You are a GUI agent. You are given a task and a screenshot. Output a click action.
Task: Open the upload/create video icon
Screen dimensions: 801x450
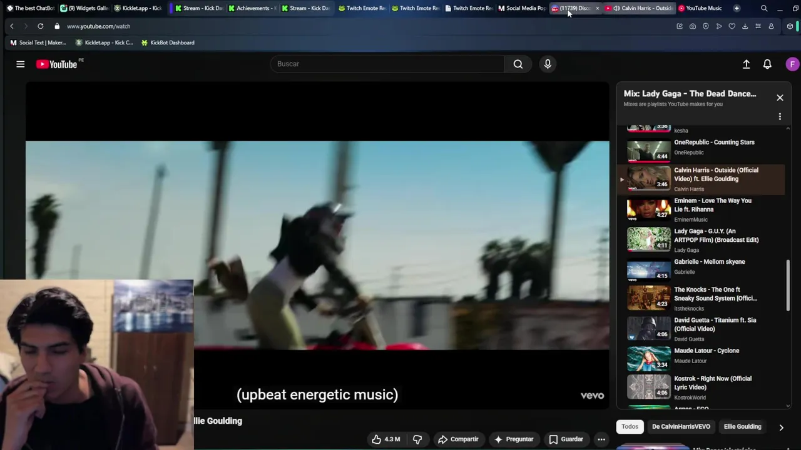(x=746, y=64)
